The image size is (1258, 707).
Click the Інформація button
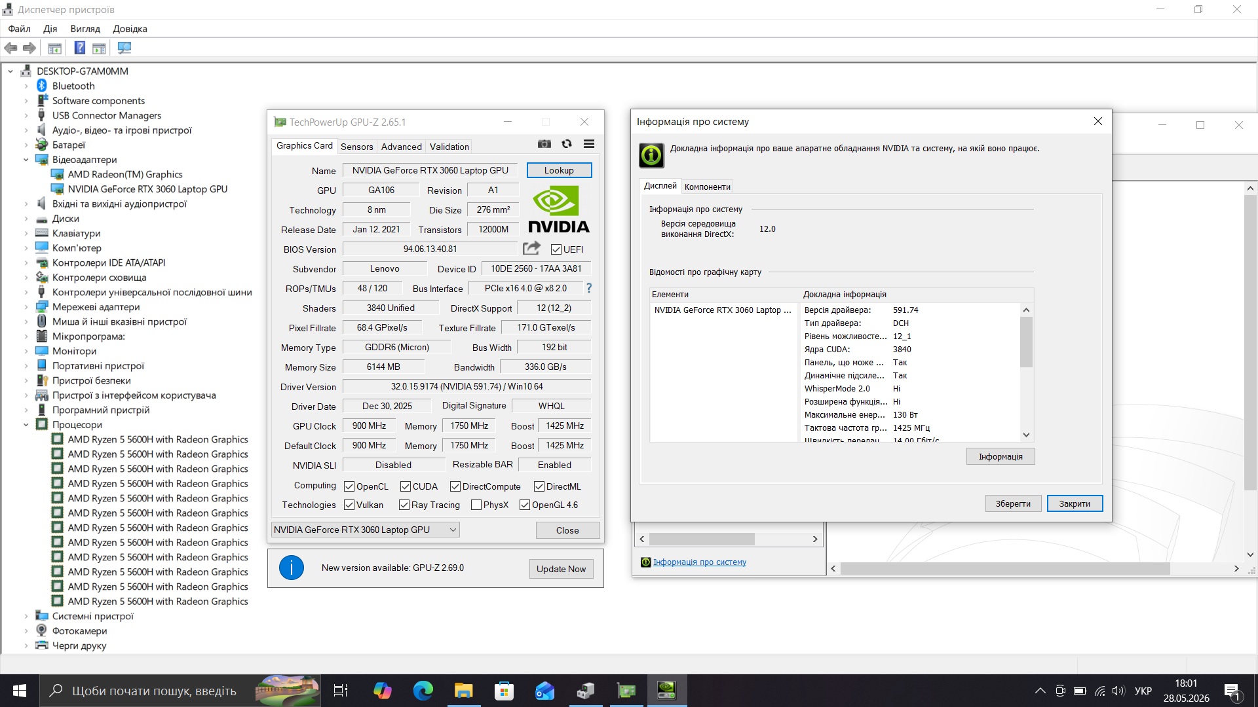point(1001,456)
